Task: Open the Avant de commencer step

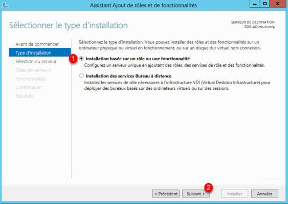Action: point(37,44)
